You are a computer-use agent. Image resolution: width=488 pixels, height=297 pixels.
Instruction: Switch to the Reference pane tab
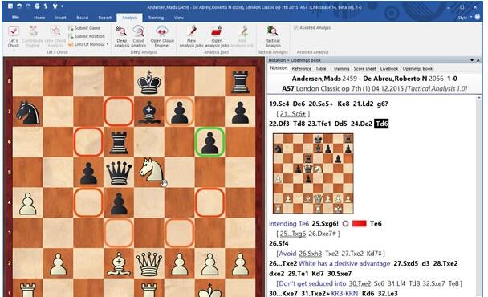(301, 68)
